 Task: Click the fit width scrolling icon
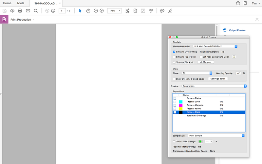pos(127,11)
